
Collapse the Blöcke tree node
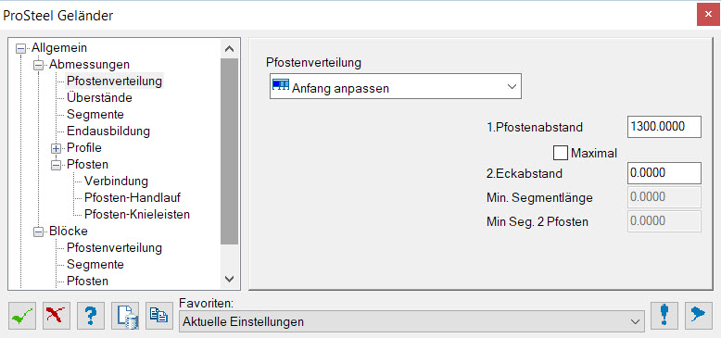39,232
